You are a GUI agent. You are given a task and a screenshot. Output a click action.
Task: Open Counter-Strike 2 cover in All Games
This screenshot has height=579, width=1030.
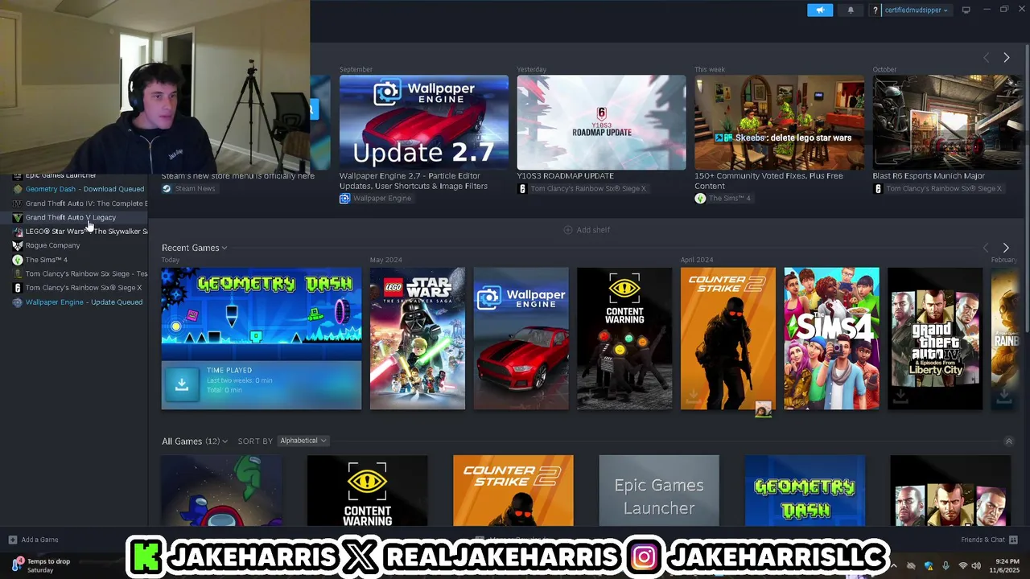click(513, 491)
